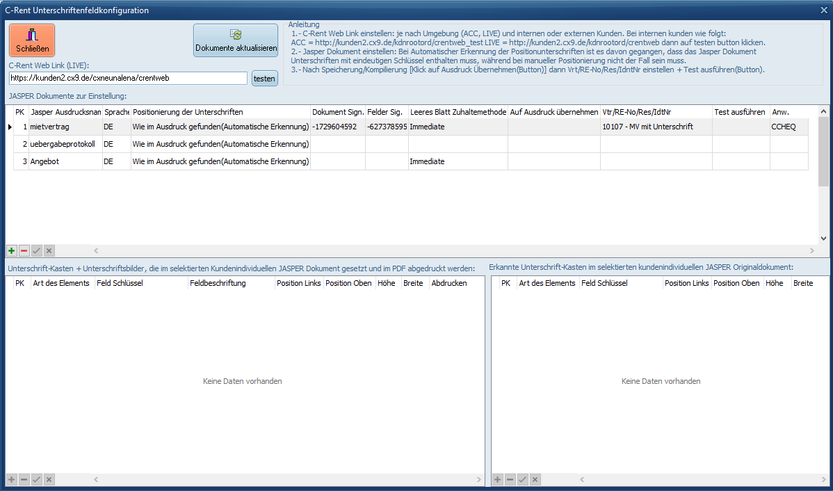Viewport: 833px width, 491px height.
Task: Open positioning cell for the Angebot row
Action: click(220, 161)
